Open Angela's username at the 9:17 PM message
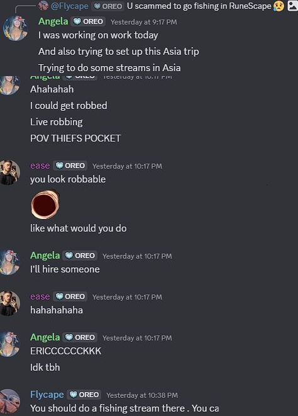The image size is (298, 416). (53, 21)
